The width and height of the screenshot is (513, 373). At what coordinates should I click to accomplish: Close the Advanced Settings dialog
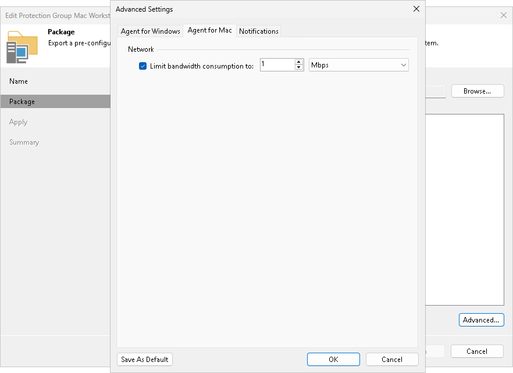(x=416, y=9)
